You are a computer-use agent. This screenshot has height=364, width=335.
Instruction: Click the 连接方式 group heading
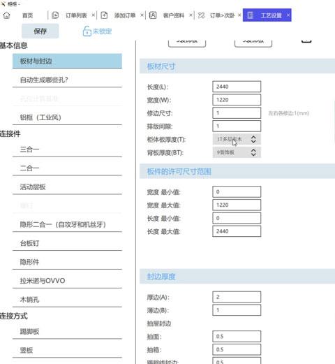tap(14, 316)
